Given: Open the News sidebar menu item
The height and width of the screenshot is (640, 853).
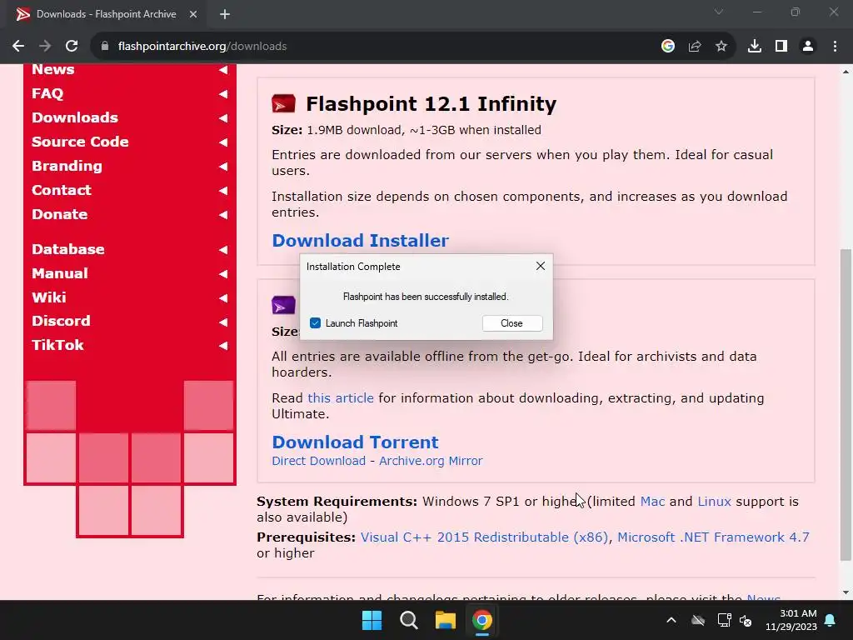Looking at the screenshot, I should pos(52,70).
